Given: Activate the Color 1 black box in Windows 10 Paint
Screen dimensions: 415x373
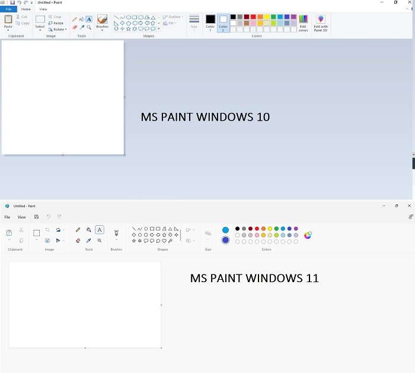Looking at the screenshot, I should (210, 23).
